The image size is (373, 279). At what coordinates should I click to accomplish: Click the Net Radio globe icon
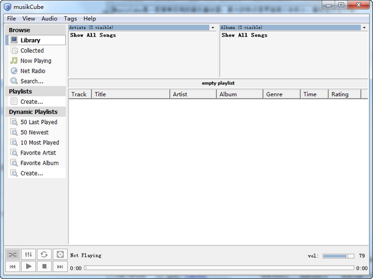click(14, 71)
